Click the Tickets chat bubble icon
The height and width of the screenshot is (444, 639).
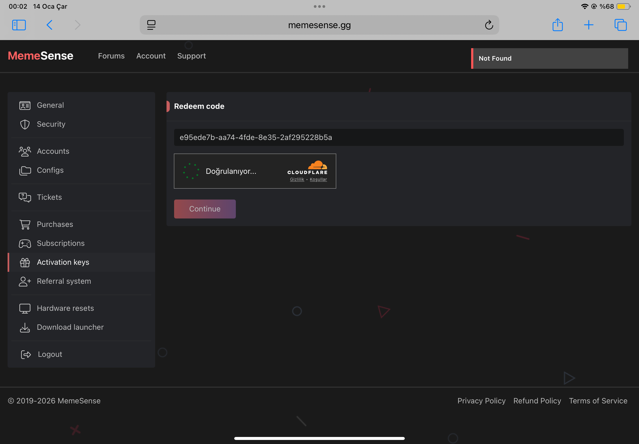(25, 197)
